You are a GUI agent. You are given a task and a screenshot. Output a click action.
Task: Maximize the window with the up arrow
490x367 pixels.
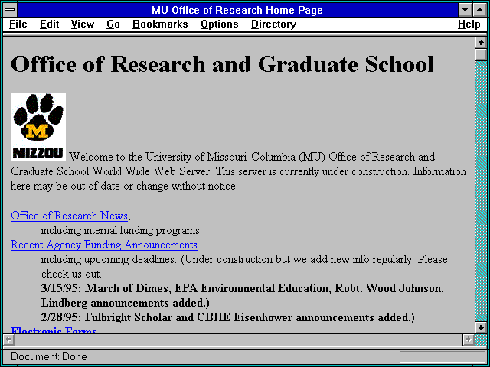click(480, 10)
